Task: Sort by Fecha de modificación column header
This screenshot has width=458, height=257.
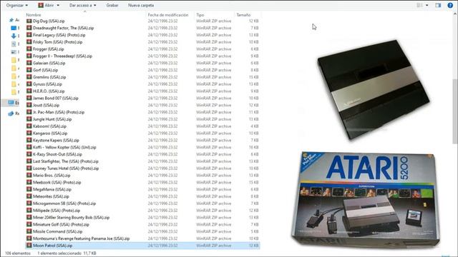Action: click(x=168, y=15)
